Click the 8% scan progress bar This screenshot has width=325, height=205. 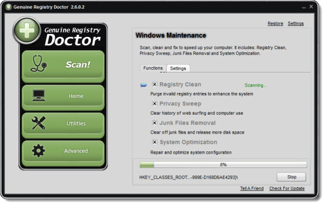click(x=223, y=164)
